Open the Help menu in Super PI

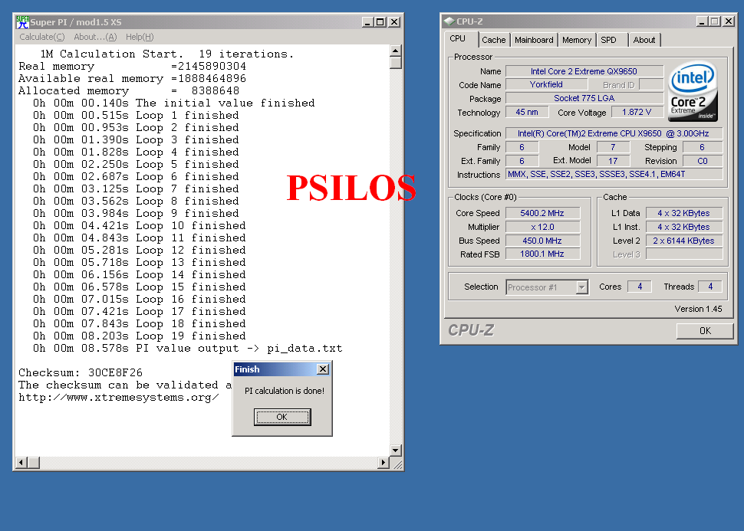tap(140, 37)
